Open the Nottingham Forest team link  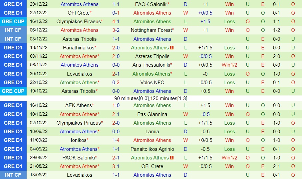click(x=151, y=30)
